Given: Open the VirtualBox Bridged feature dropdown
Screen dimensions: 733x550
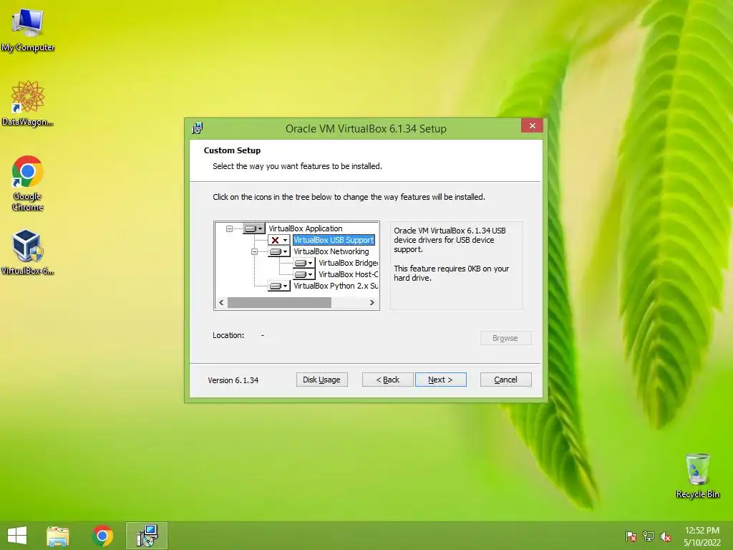Looking at the screenshot, I should pos(304,263).
